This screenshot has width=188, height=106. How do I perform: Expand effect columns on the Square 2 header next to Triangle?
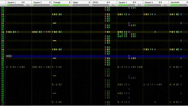pos(50,2)
